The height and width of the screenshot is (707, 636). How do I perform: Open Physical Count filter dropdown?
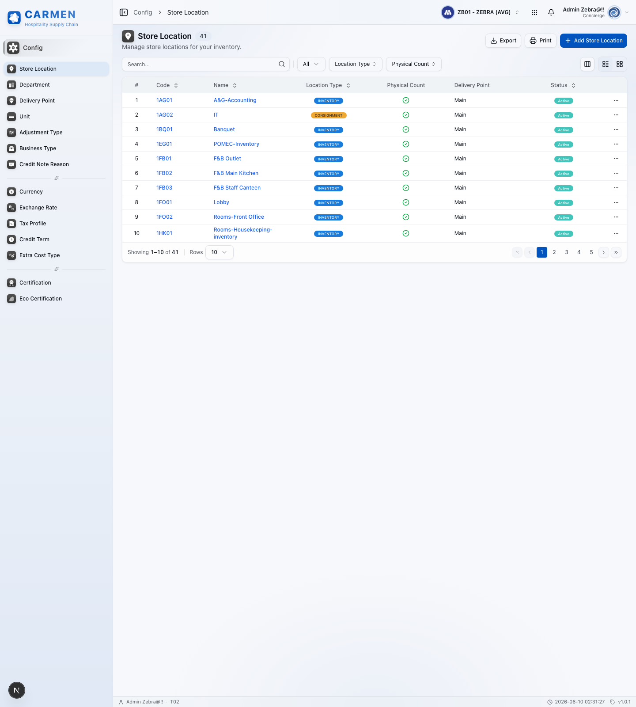(x=414, y=64)
